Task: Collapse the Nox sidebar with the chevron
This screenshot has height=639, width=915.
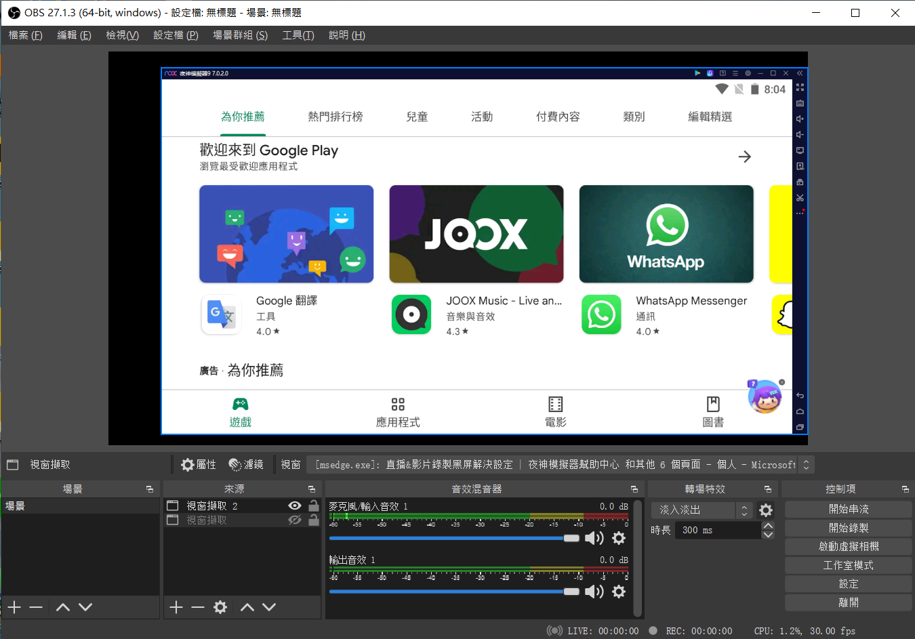Action: [x=800, y=73]
